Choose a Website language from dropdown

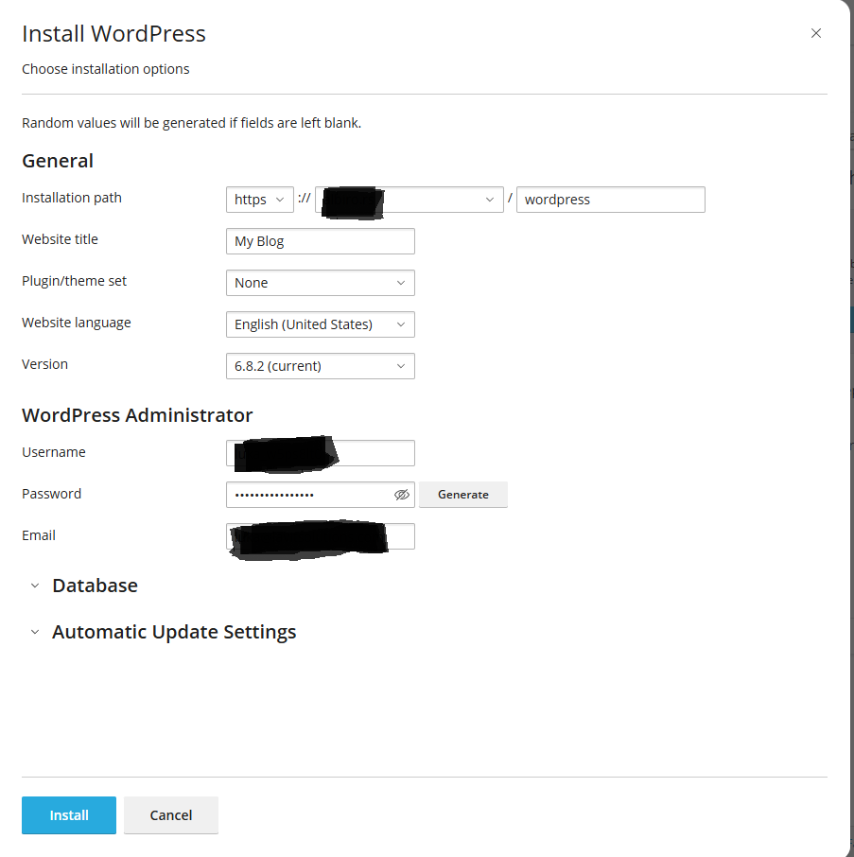(x=321, y=324)
